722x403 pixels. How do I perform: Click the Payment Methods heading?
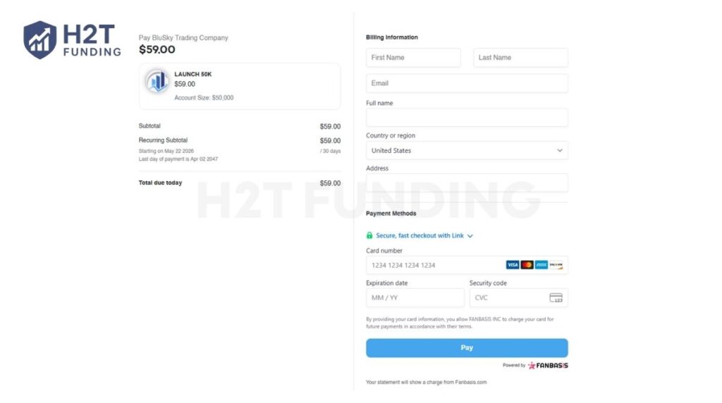391,213
